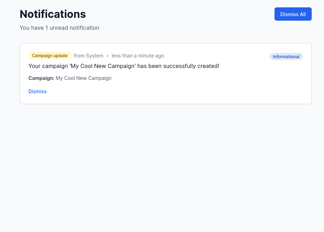Click the quoted campaign name in message
324x232 pixels.
coord(103,66)
